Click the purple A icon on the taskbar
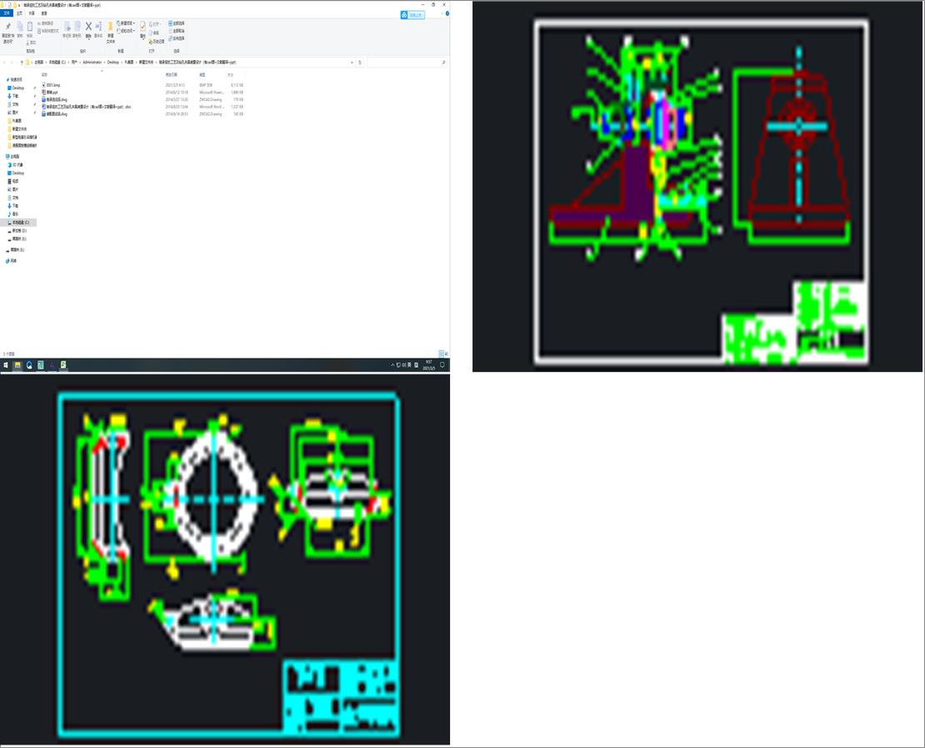The width and height of the screenshot is (925, 748). tap(52, 365)
